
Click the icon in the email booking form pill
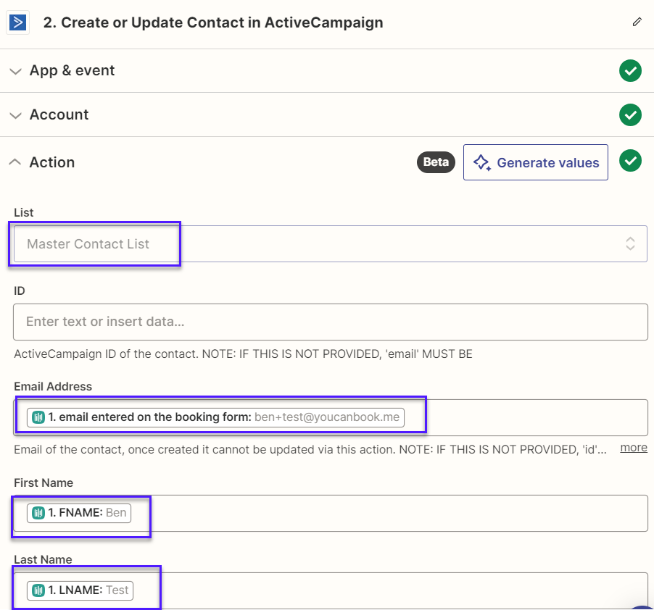38,417
